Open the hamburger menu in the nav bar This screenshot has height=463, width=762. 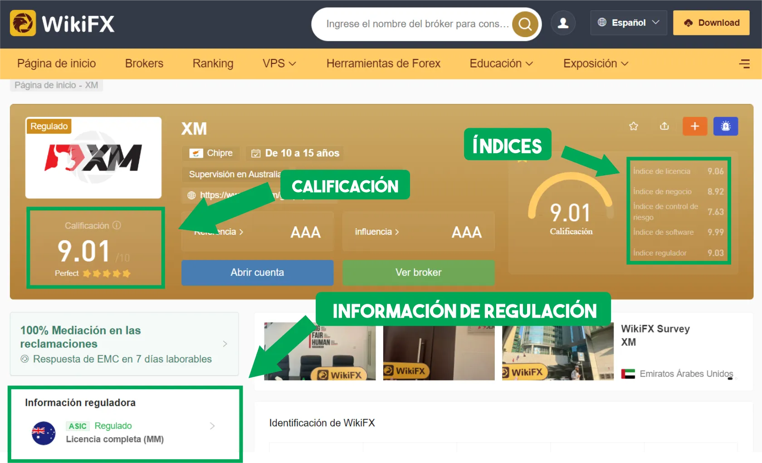(x=744, y=63)
